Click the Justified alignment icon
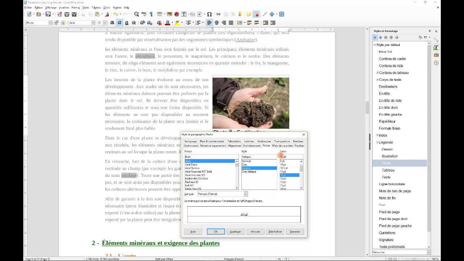464x261 pixels. 231,22
